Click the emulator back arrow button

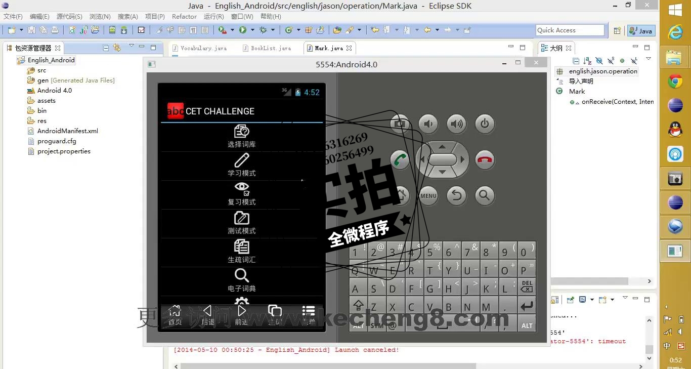coord(457,196)
